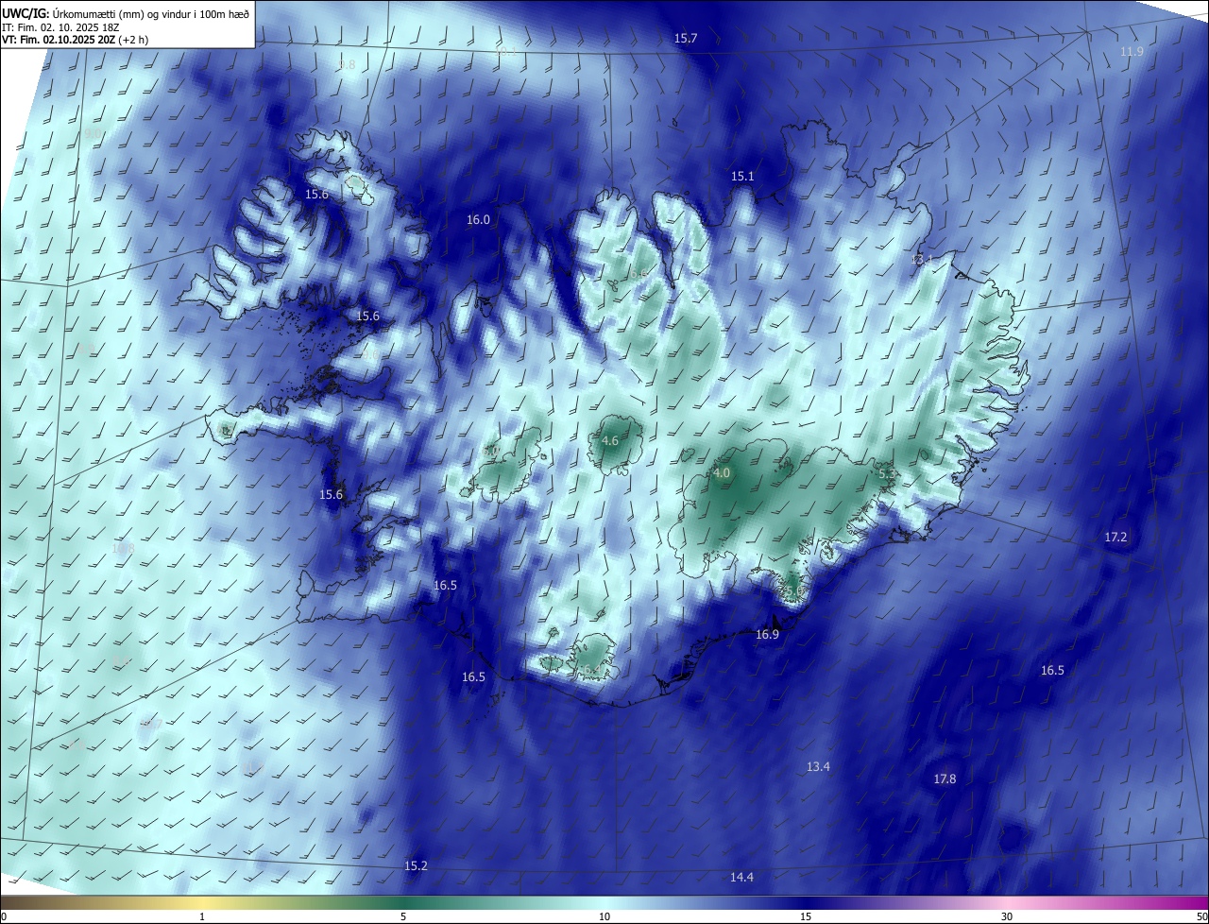Screen dimensions: 1209x924
Task: Click the 'VT: Fim. 02.10.2025 20Z (+2 h)' line
Action: [76, 40]
